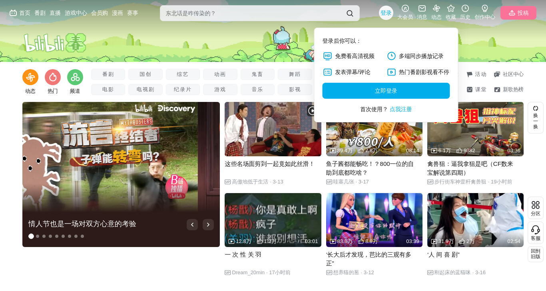Open the 一次性关羽 video thumbnail

click(273, 220)
